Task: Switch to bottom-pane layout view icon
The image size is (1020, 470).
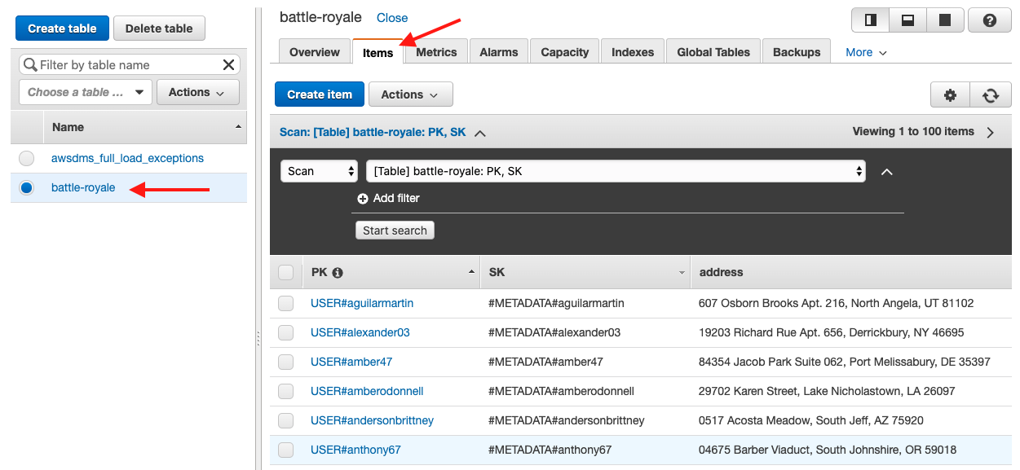Action: coord(907,20)
